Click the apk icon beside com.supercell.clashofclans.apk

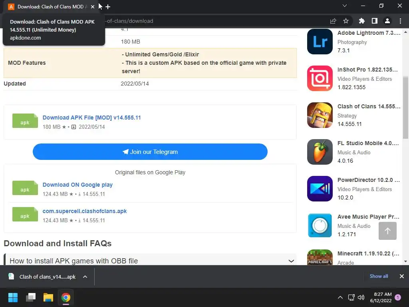point(25,214)
